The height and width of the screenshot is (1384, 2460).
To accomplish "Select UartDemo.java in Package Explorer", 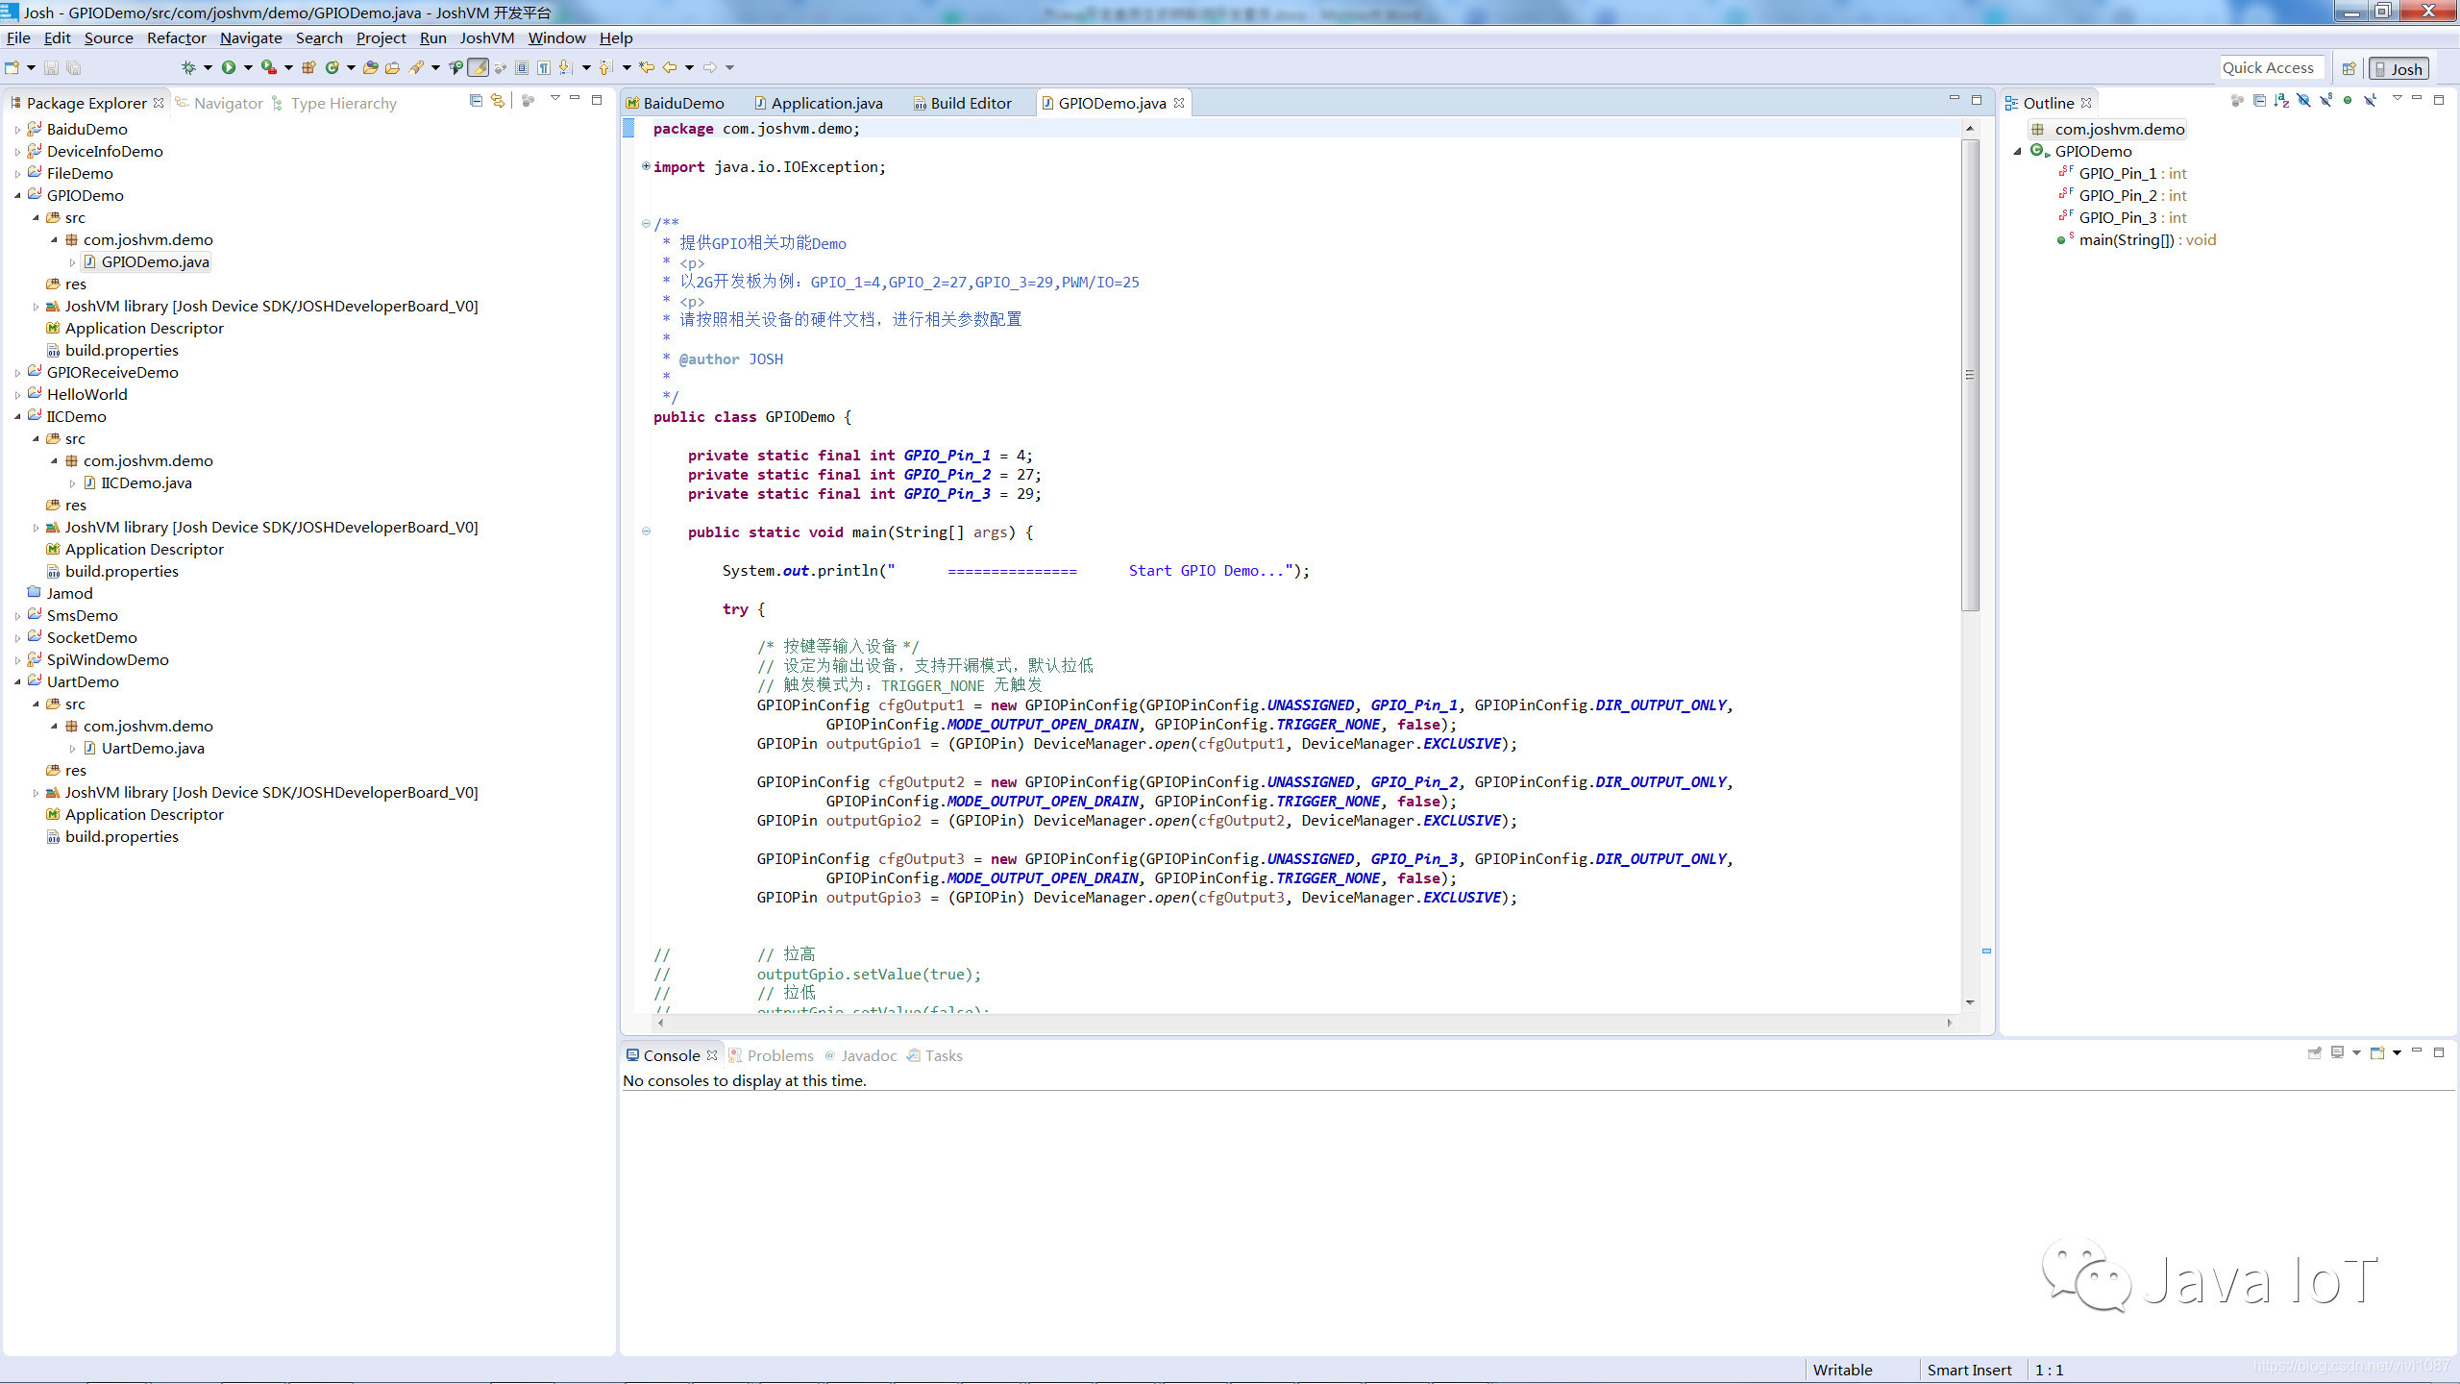I will [x=152, y=748].
